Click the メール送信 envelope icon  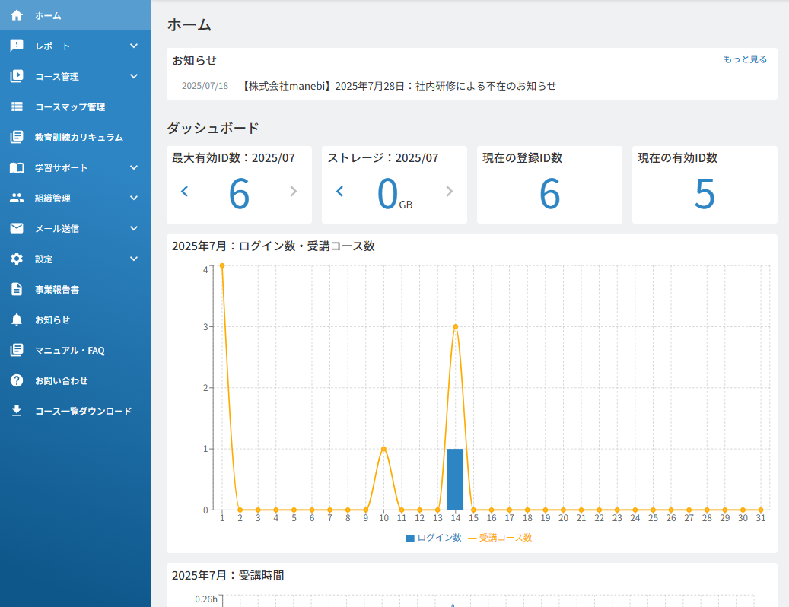[x=17, y=228]
